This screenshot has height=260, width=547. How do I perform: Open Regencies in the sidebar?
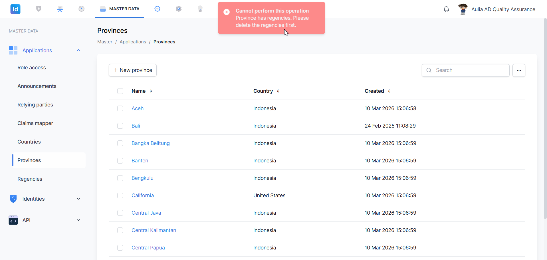click(30, 179)
